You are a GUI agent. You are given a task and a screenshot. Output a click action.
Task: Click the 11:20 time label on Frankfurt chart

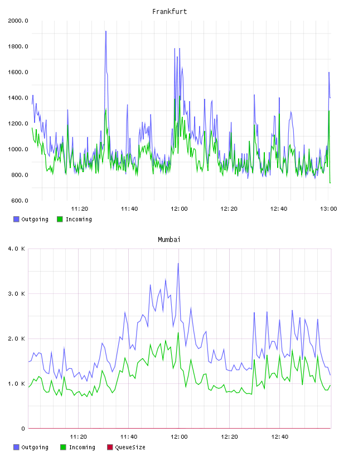point(80,209)
